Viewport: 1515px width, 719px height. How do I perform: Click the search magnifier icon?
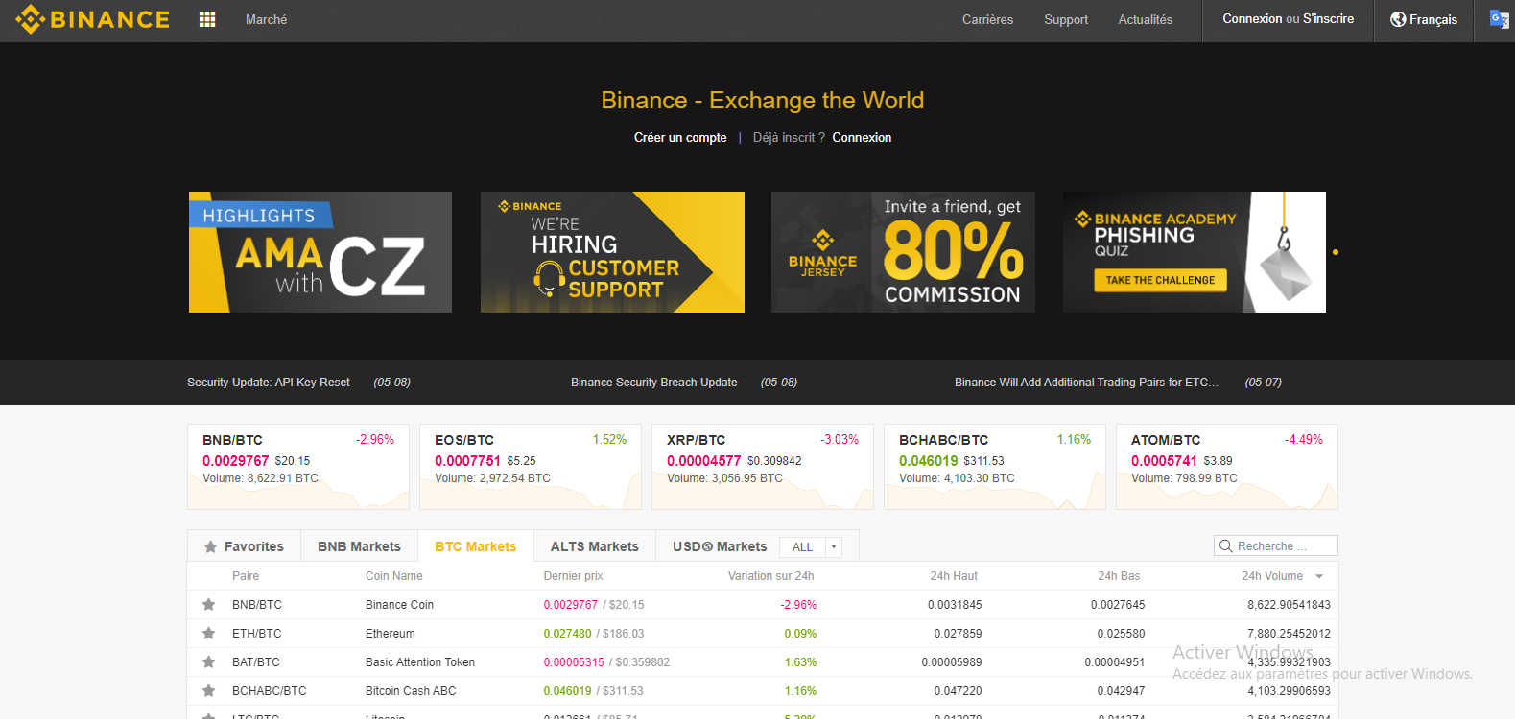[x=1225, y=546]
